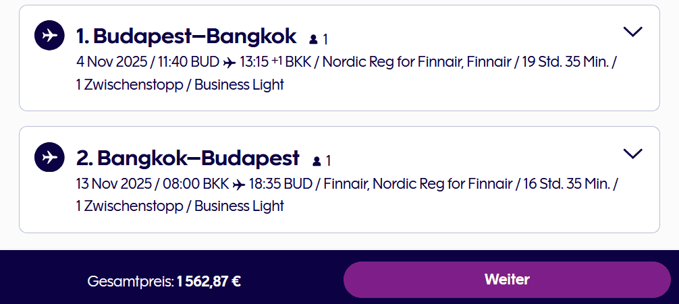The width and height of the screenshot is (679, 304).
Task: Click the 13 Nov 2025 departure date
Action: pyautogui.click(x=113, y=184)
